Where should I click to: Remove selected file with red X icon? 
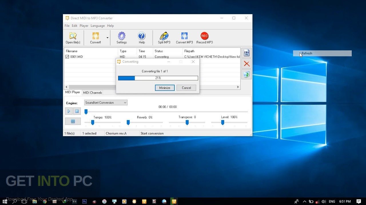tap(246, 63)
